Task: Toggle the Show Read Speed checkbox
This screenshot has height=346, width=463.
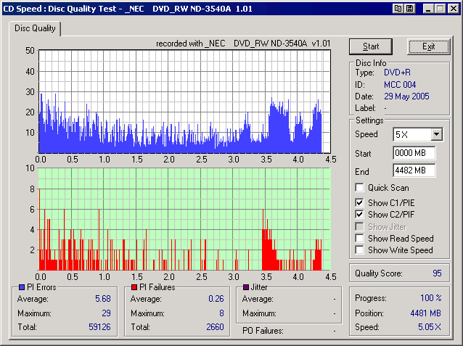Action: coord(359,238)
